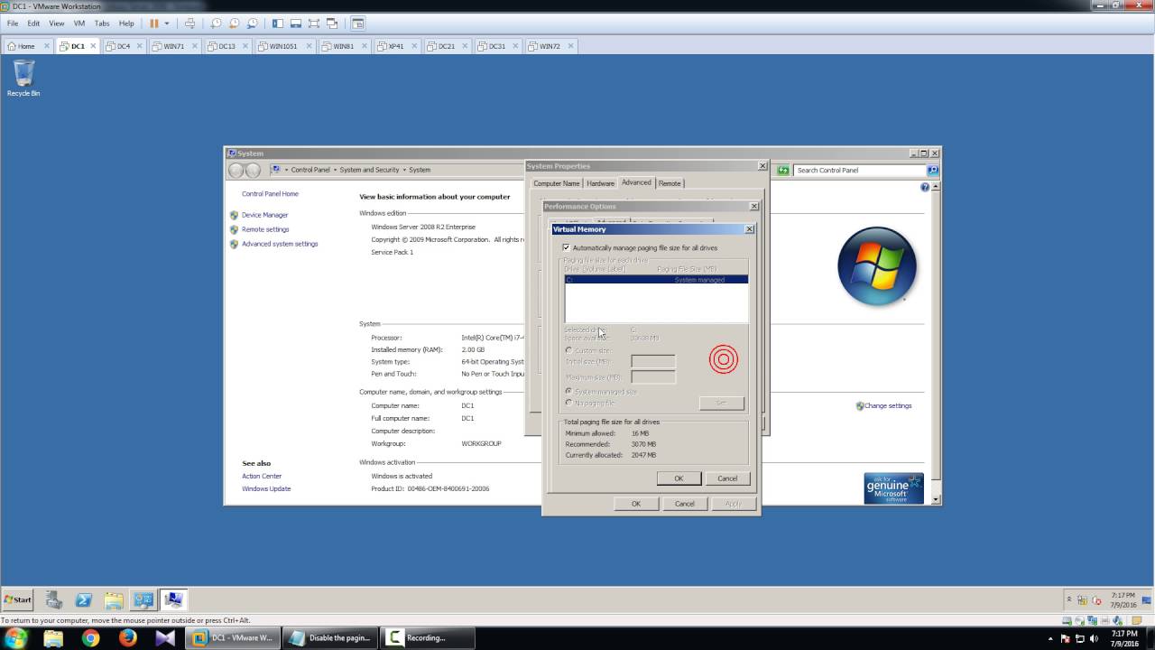The width and height of the screenshot is (1155, 650).
Task: Switch to the WIN72 VM tab
Action: (x=550, y=46)
